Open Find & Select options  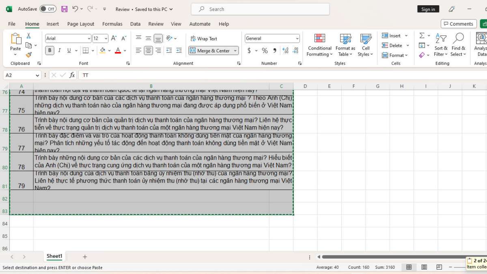458,45
